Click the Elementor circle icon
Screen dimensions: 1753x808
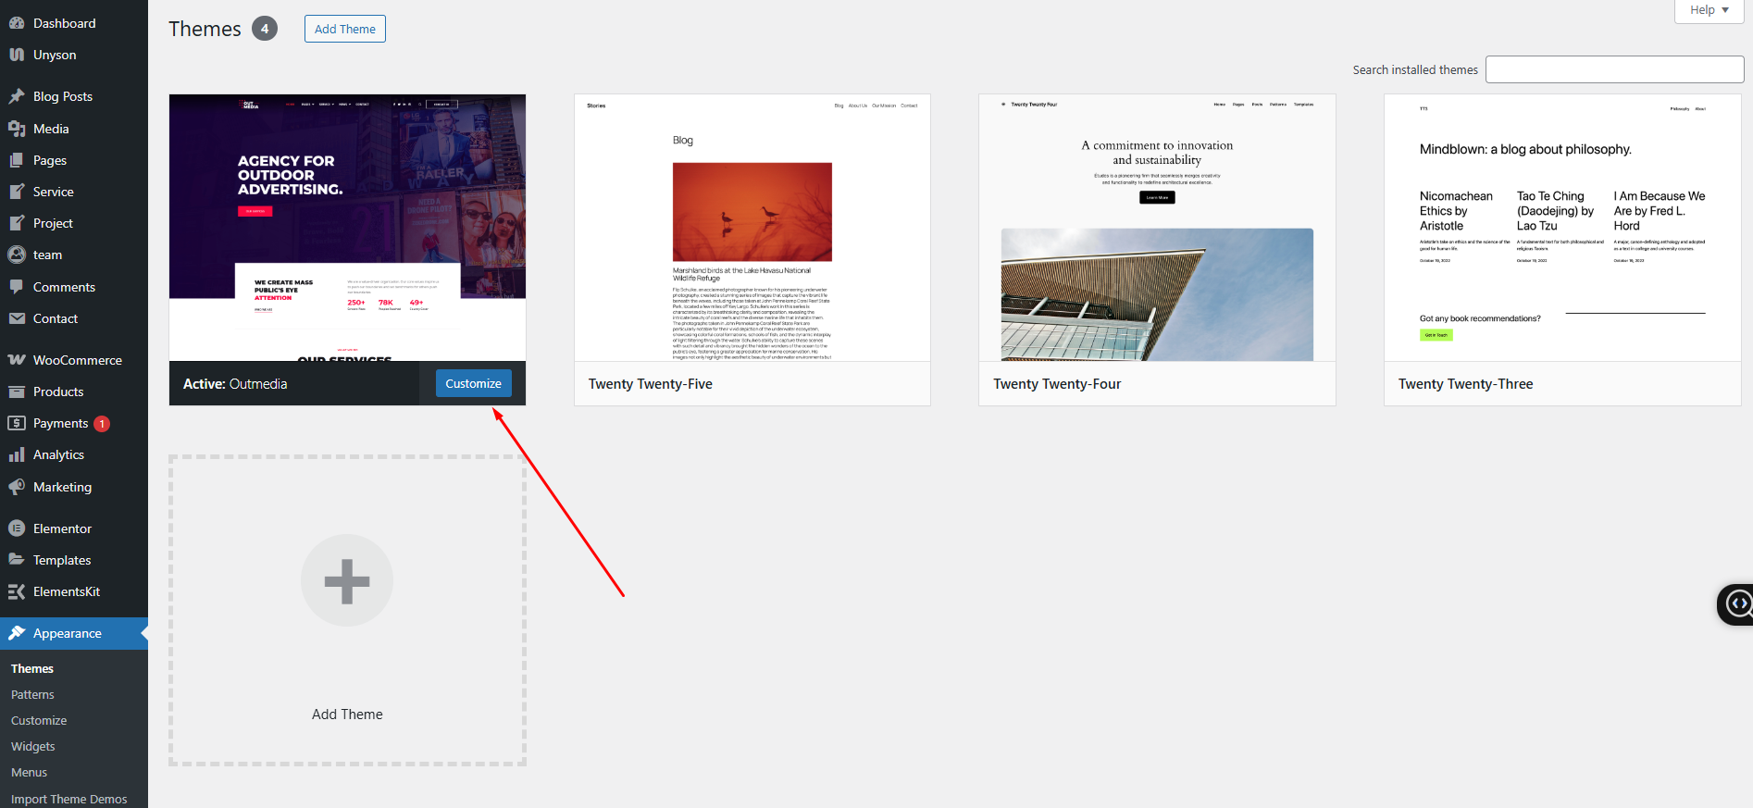coord(17,528)
